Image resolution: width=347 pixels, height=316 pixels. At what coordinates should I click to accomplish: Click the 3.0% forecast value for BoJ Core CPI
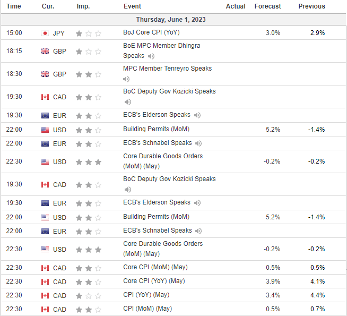pos(273,33)
